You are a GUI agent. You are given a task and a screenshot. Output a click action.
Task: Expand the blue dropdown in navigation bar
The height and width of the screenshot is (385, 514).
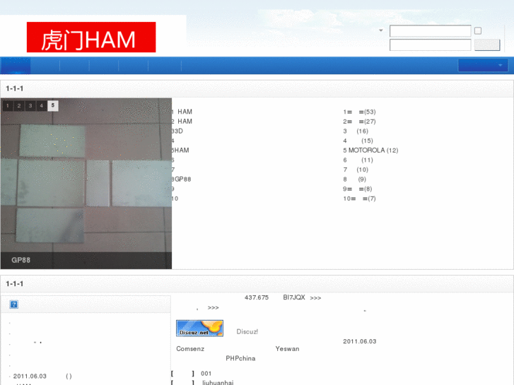483,65
